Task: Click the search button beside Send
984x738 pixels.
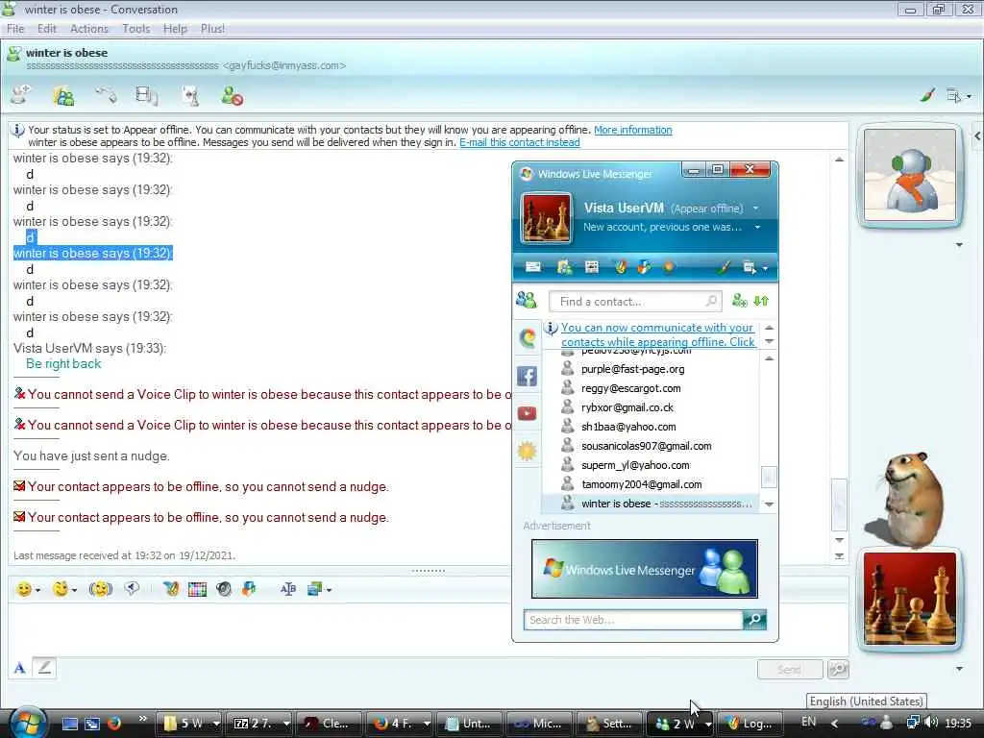Action: click(x=838, y=670)
